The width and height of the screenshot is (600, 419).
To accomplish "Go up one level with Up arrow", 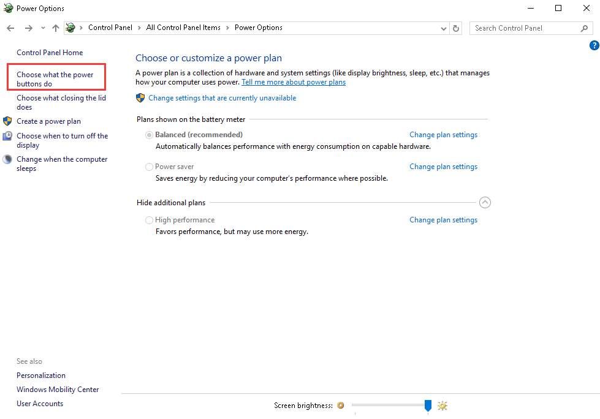I will tap(56, 28).
